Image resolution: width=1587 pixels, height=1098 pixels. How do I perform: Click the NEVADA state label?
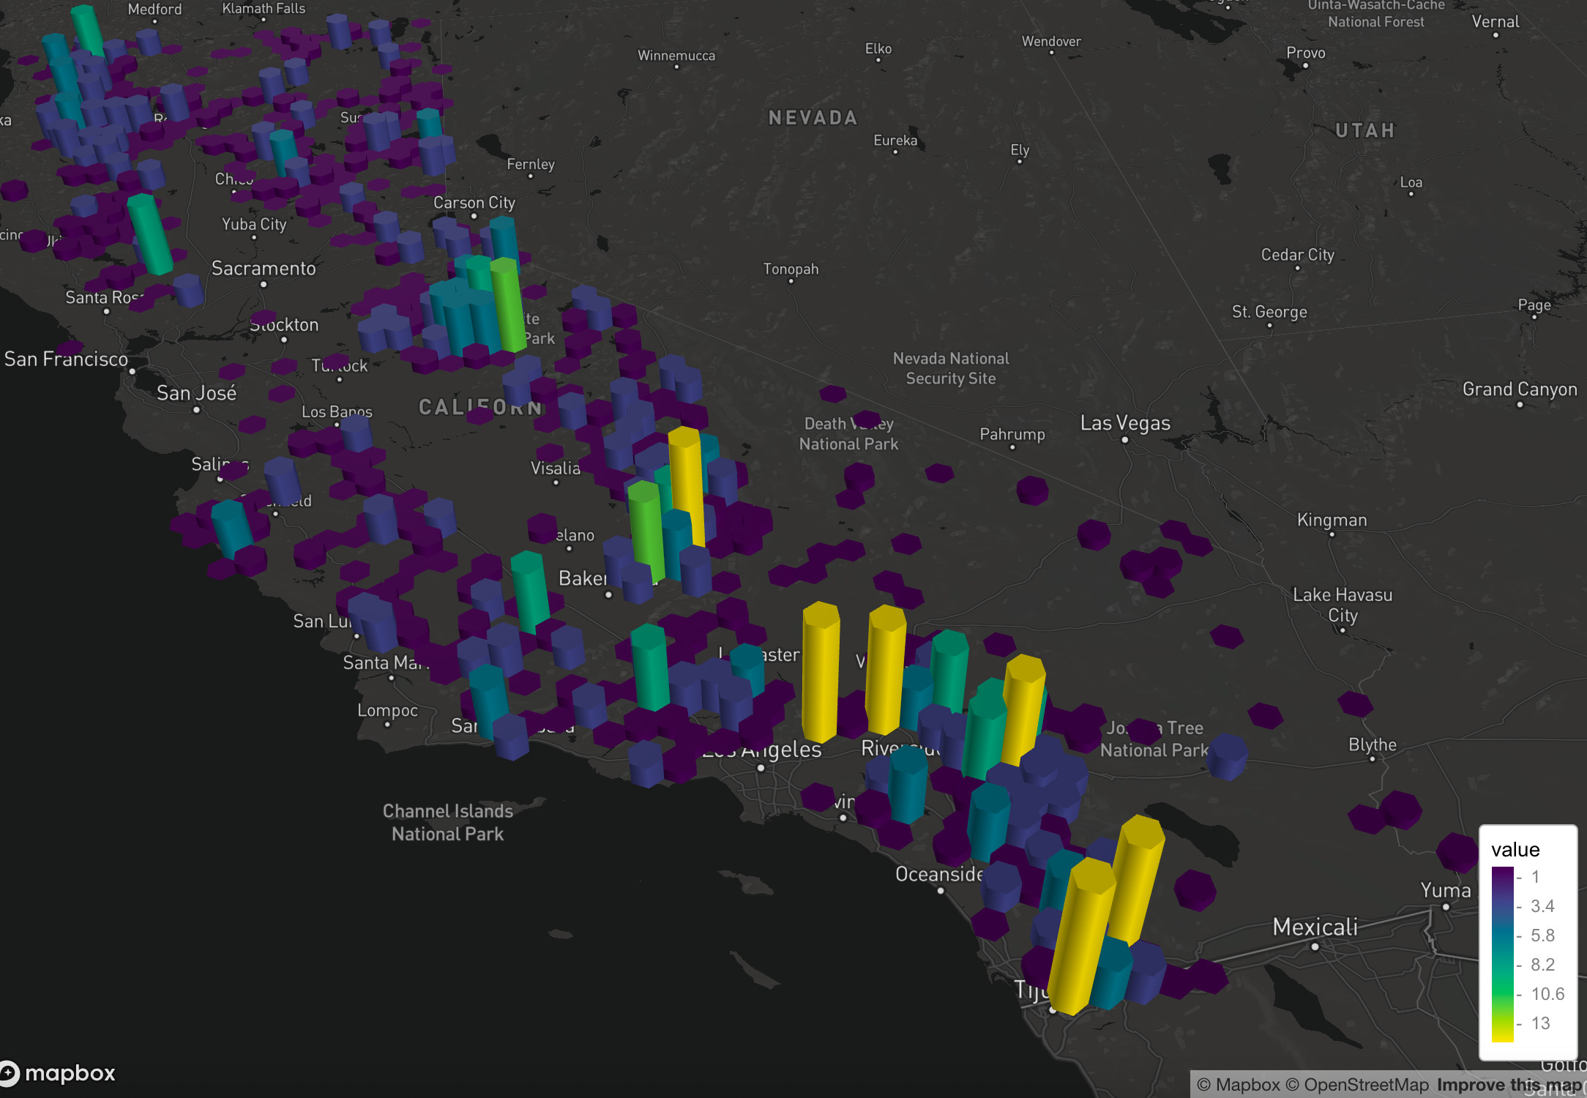(x=813, y=118)
